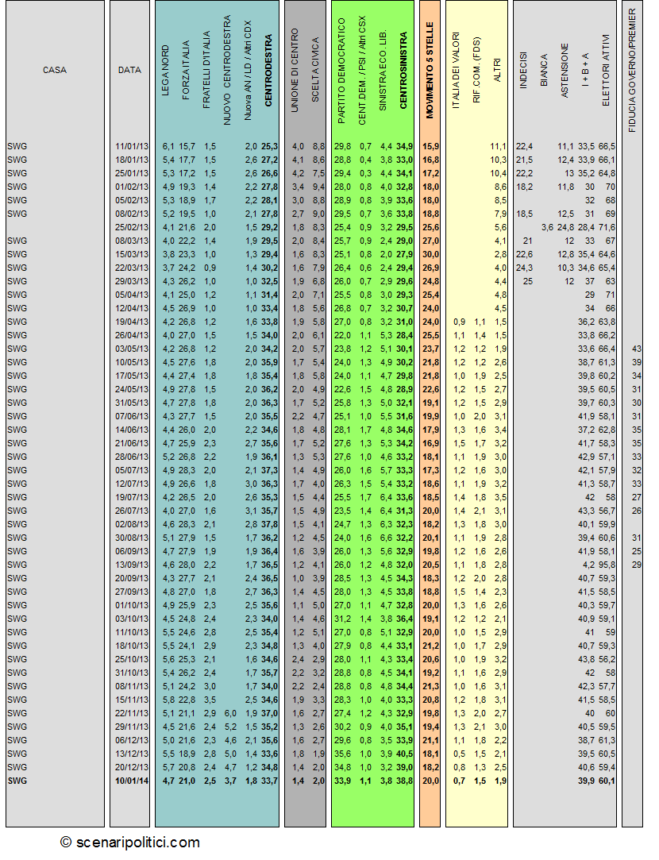Select the date cell 10/01/14

132,781
